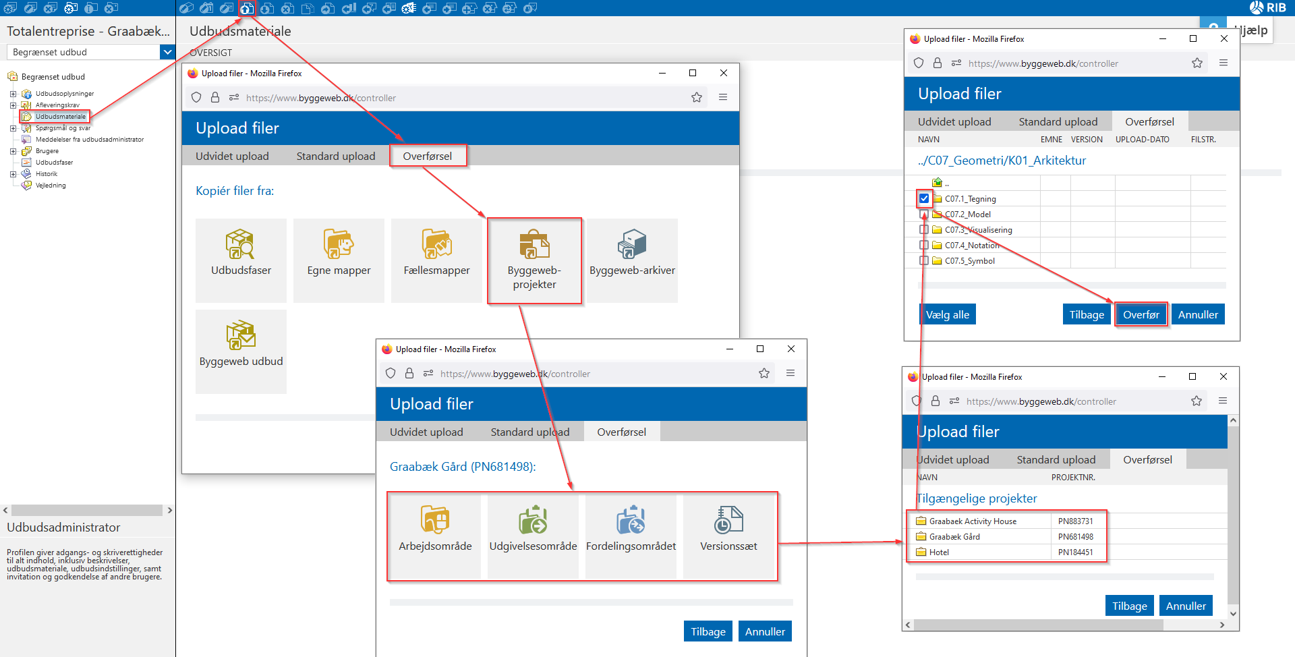Open Arbejdsområde area
1295x657 pixels.
(435, 536)
